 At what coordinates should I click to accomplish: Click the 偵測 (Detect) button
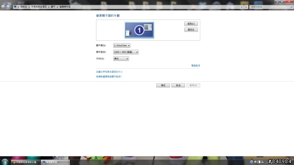click(191, 24)
